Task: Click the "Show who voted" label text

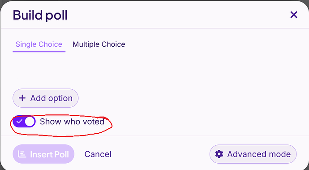Action: coord(72,122)
